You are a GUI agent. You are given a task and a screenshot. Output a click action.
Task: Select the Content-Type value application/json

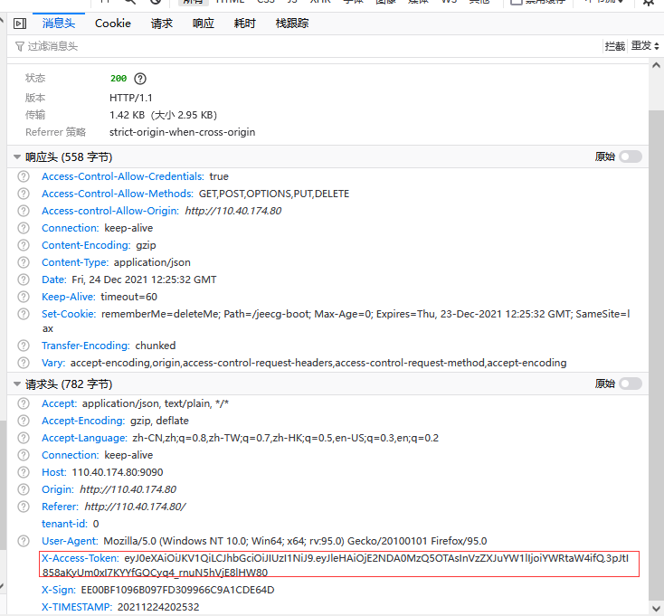pyautogui.click(x=152, y=262)
